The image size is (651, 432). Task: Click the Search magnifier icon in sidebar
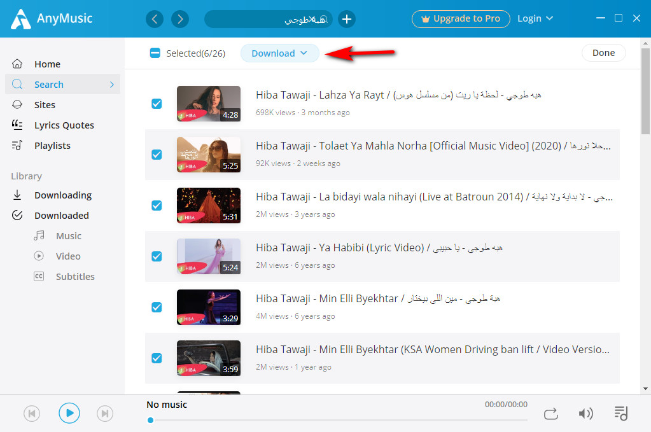tap(17, 84)
